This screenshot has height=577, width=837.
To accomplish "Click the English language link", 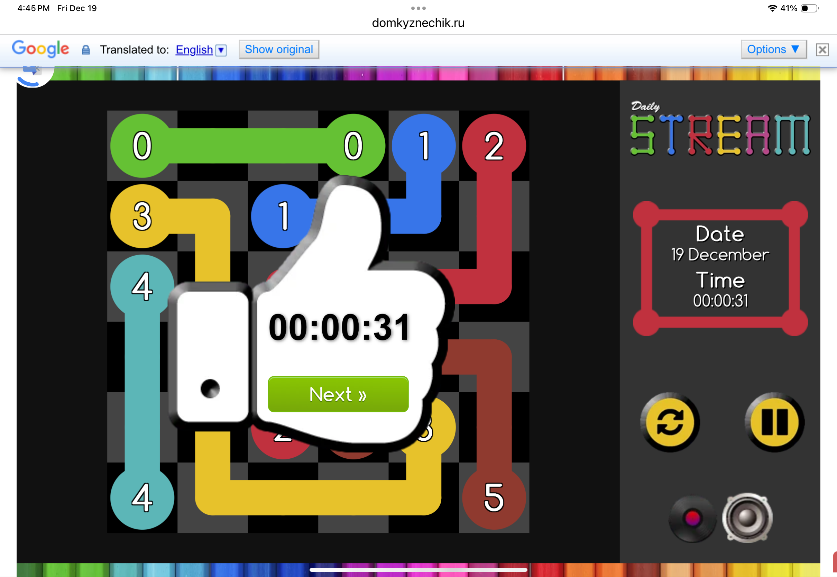I will pos(194,49).
